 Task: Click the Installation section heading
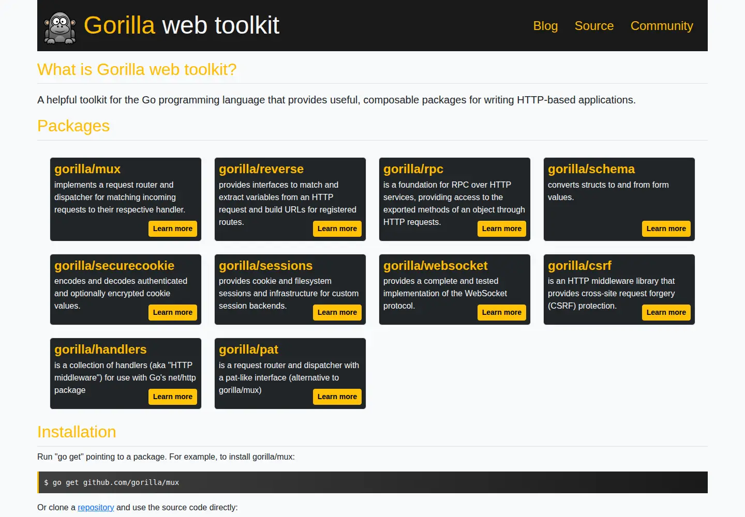[x=77, y=432]
